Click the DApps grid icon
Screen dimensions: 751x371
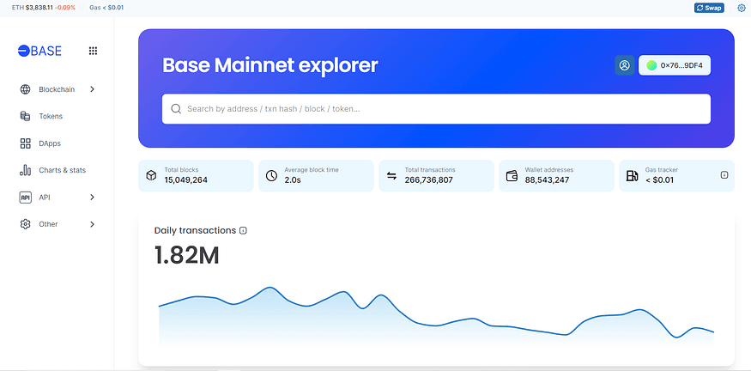click(x=26, y=143)
